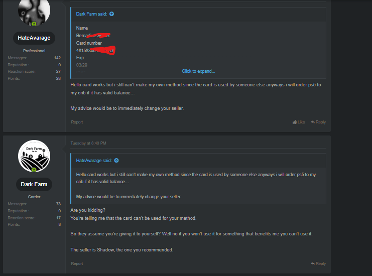Click the Reply arrow icon on Dark Farm's post
Image resolution: width=372 pixels, height=276 pixels.
coord(313,263)
